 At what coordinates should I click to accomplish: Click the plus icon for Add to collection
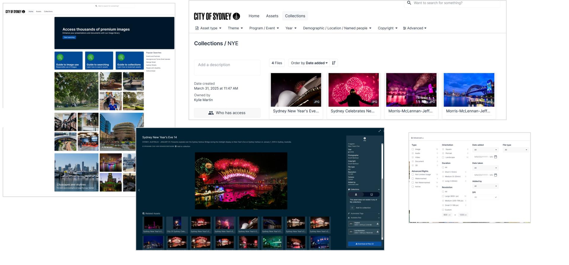352,208
